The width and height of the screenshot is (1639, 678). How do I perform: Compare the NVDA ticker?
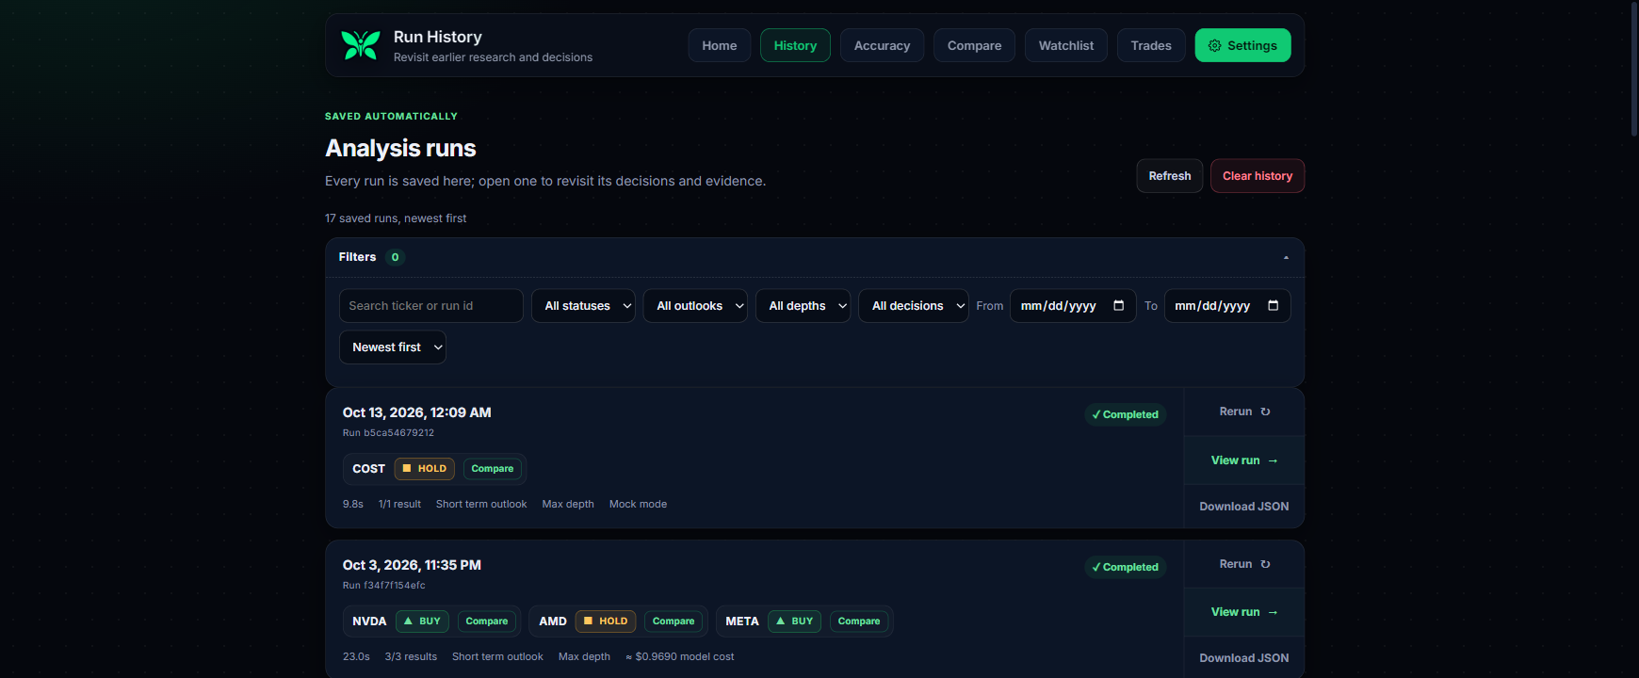pos(487,621)
